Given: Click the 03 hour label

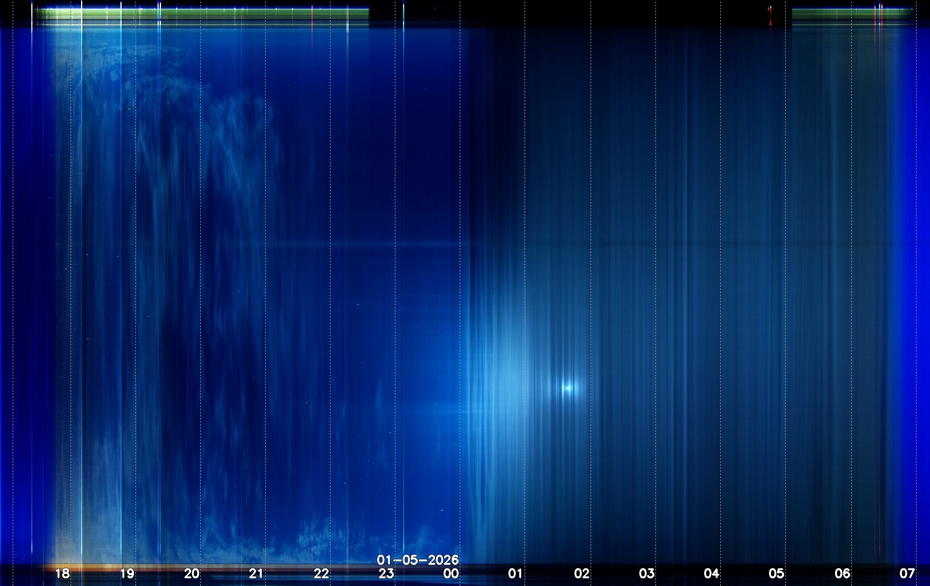Looking at the screenshot, I should [647, 574].
